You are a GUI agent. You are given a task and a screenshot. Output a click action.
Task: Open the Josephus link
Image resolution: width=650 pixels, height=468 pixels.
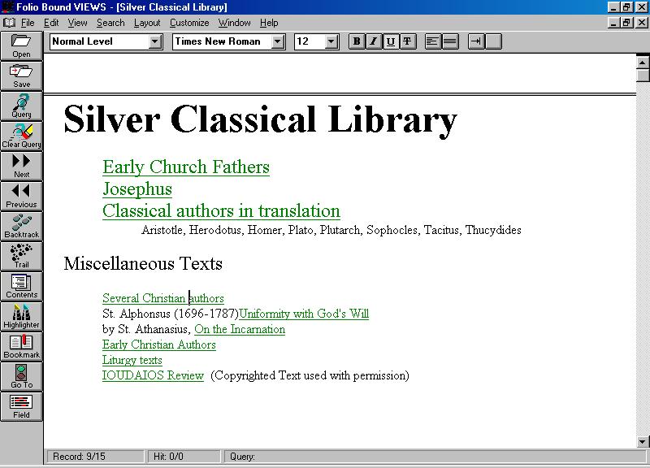click(137, 189)
